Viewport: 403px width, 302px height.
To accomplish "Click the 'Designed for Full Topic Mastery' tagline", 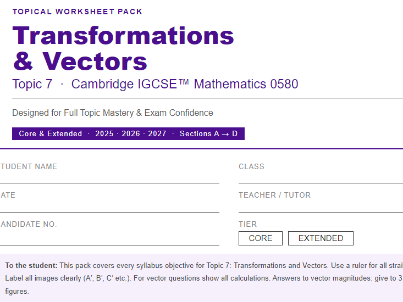I will 113,113.
